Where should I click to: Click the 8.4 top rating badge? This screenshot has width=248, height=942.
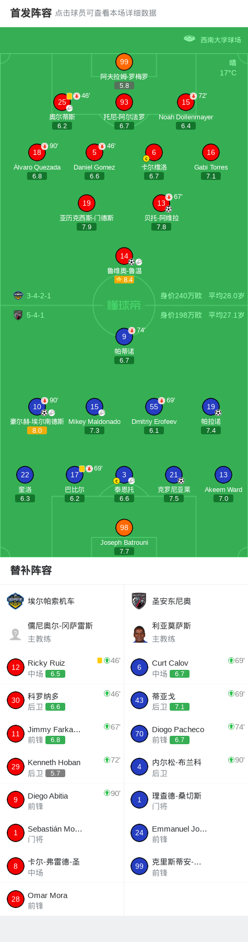click(x=124, y=280)
